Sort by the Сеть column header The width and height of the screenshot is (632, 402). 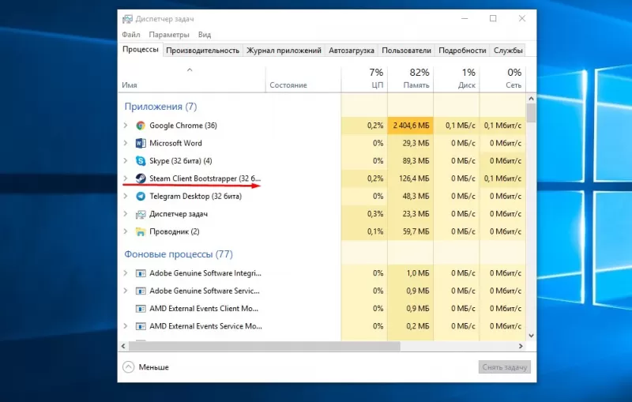(502, 79)
